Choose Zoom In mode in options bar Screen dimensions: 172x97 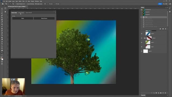pos(11,4)
